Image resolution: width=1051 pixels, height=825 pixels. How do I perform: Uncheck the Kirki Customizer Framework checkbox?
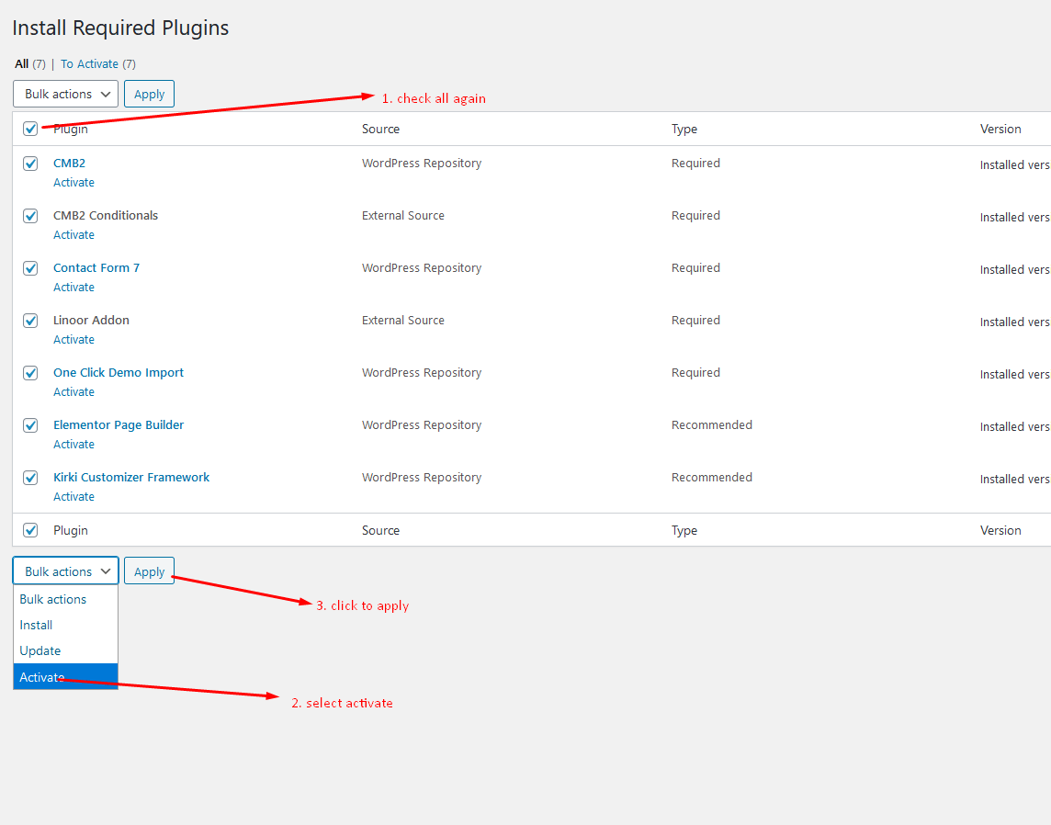point(30,478)
